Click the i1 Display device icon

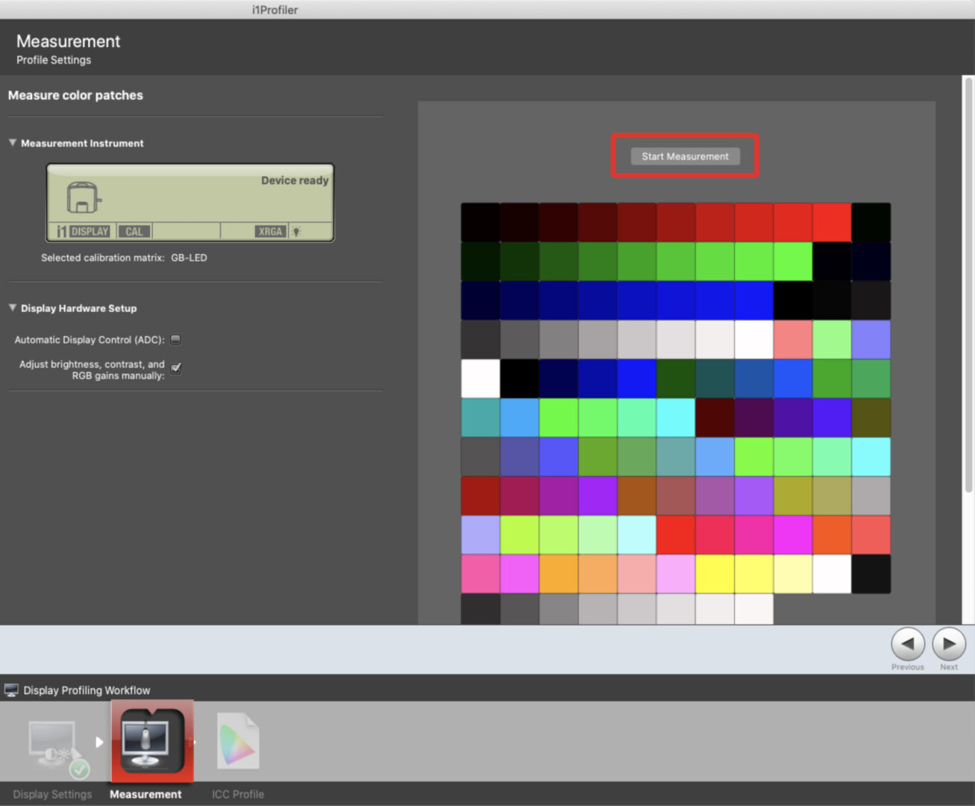[83, 198]
